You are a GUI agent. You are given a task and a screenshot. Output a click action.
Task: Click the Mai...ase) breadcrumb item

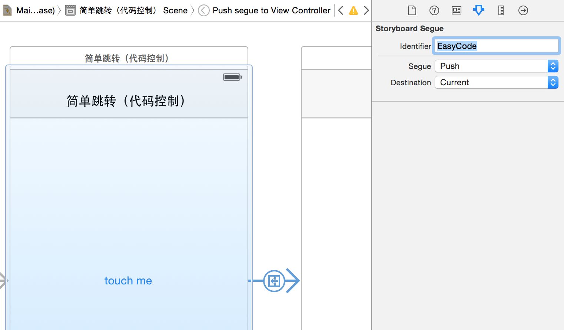pos(36,10)
